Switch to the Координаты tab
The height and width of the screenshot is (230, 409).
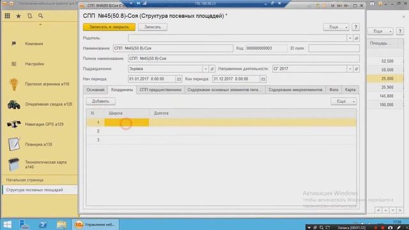click(x=122, y=89)
